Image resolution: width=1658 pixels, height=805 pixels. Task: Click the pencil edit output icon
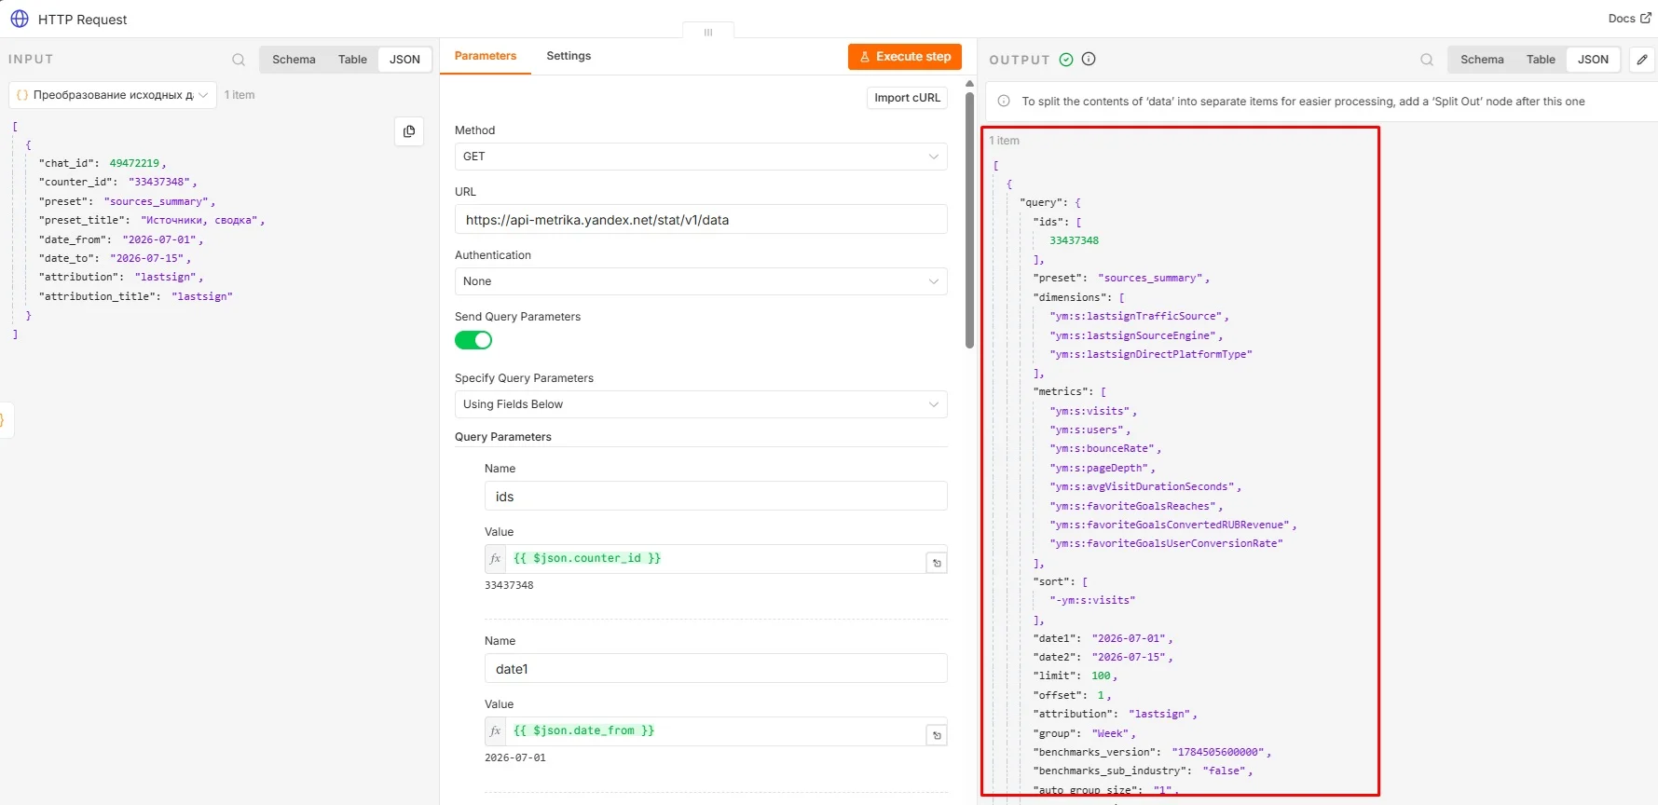tap(1642, 60)
